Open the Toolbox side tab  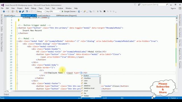2,29
